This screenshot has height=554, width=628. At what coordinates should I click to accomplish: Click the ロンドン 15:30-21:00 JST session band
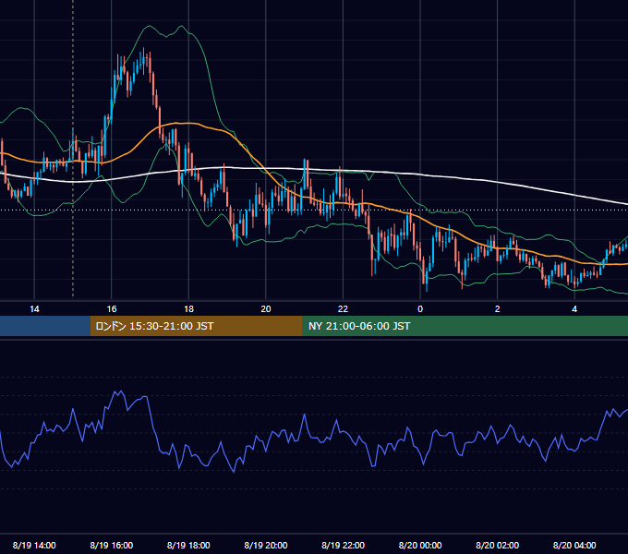[196, 326]
